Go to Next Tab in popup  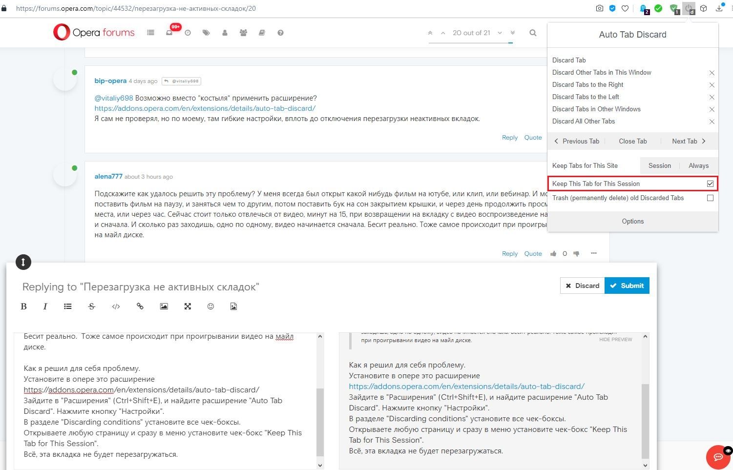click(x=689, y=141)
